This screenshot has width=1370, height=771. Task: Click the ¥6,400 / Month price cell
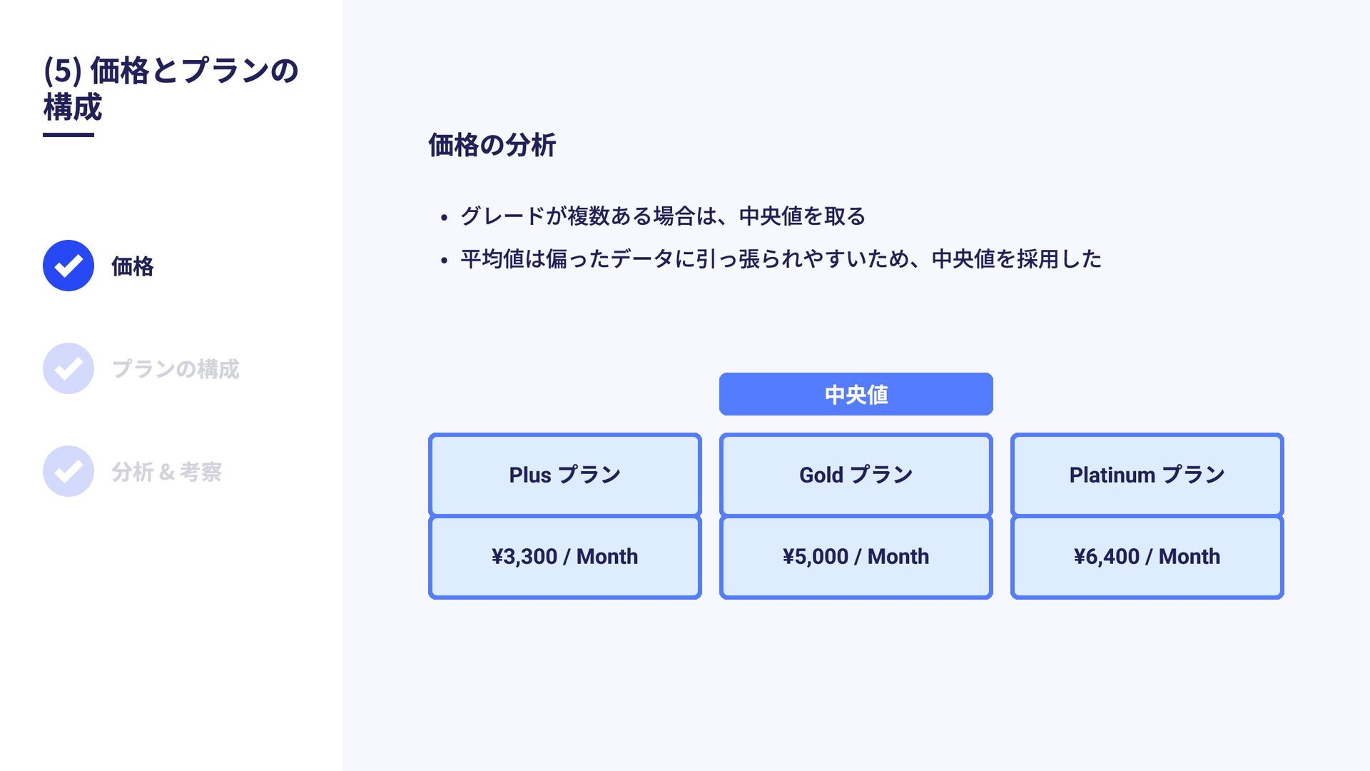click(1147, 557)
